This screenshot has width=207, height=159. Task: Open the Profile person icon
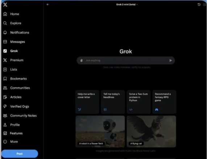tap(5, 125)
